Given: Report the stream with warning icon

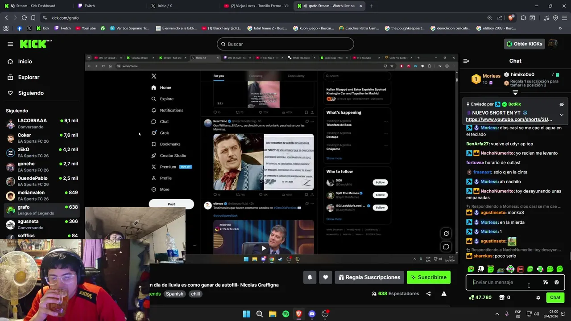Looking at the screenshot, I should point(444,294).
